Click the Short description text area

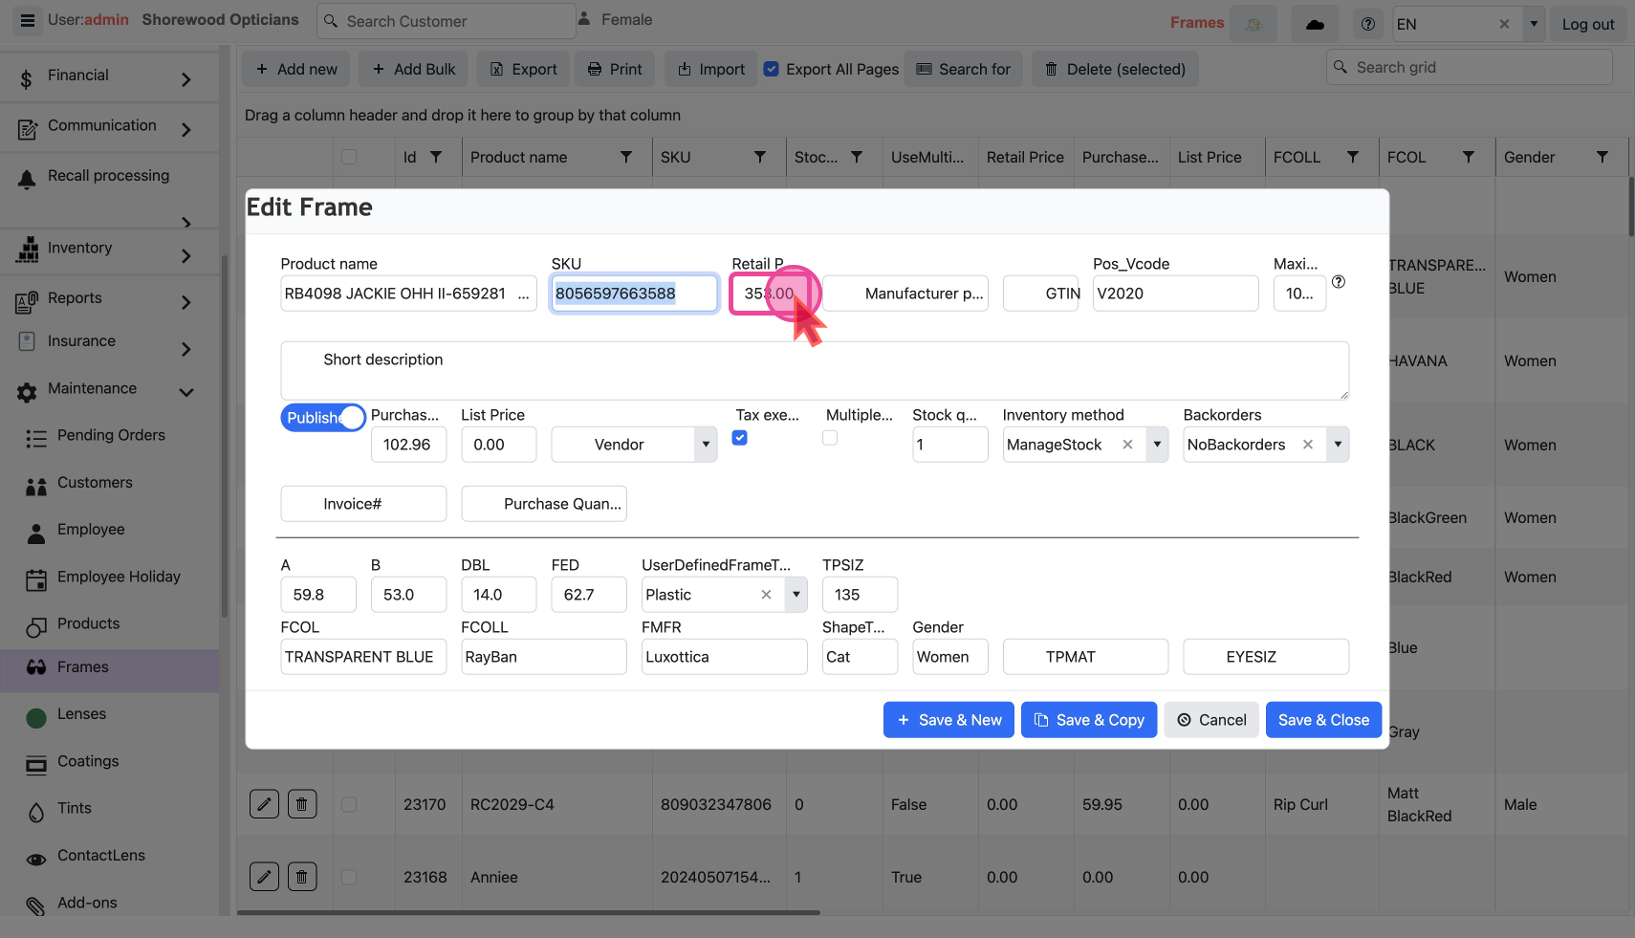click(814, 371)
